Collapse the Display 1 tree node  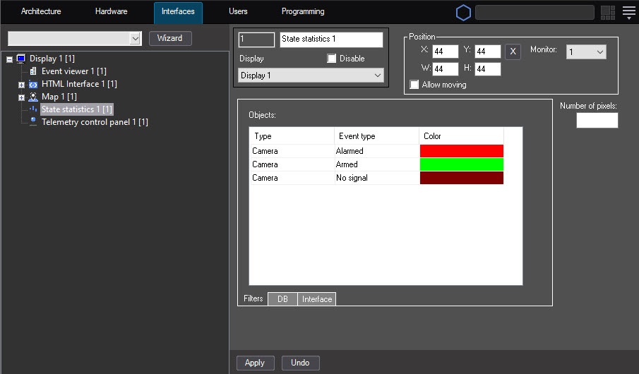pyautogui.click(x=10, y=59)
